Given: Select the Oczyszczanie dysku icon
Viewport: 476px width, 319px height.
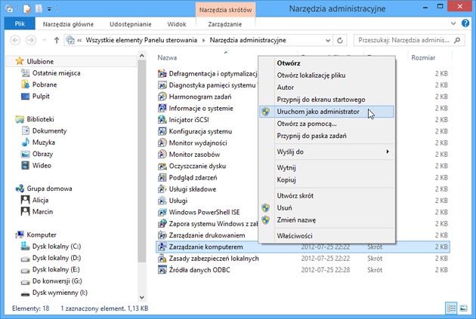Looking at the screenshot, I should tap(162, 166).
